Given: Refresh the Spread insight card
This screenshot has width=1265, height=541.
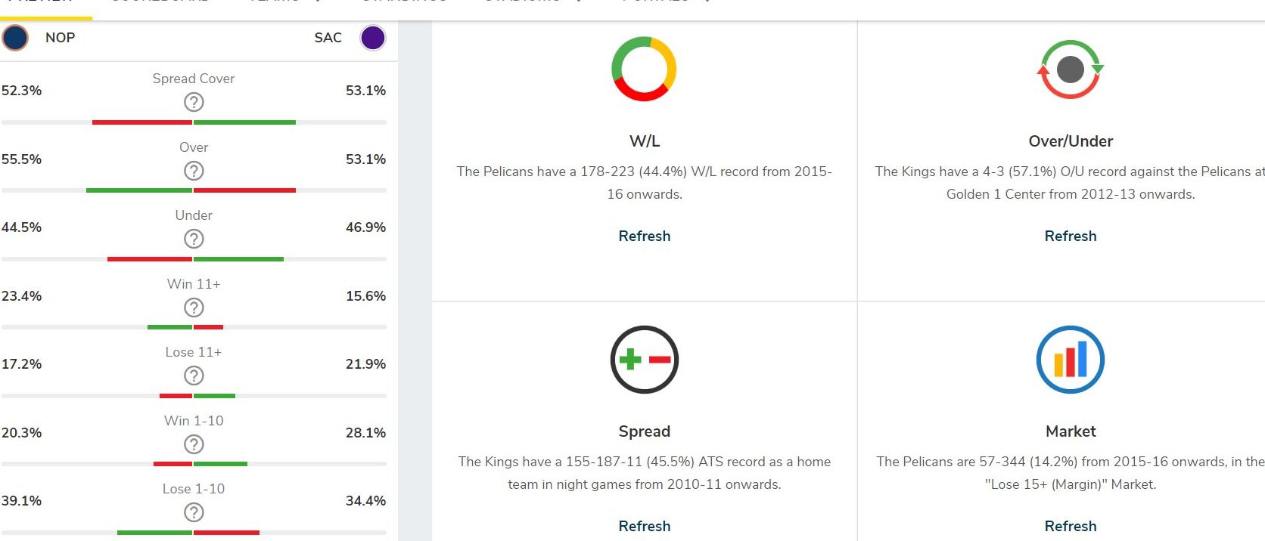Looking at the screenshot, I should pos(644,526).
